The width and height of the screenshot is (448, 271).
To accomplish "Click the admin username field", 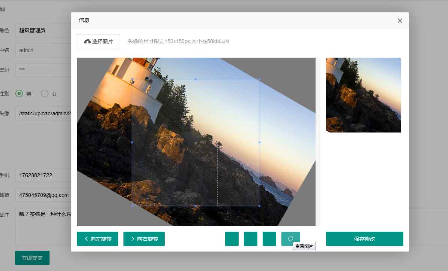I will pyautogui.click(x=43, y=50).
